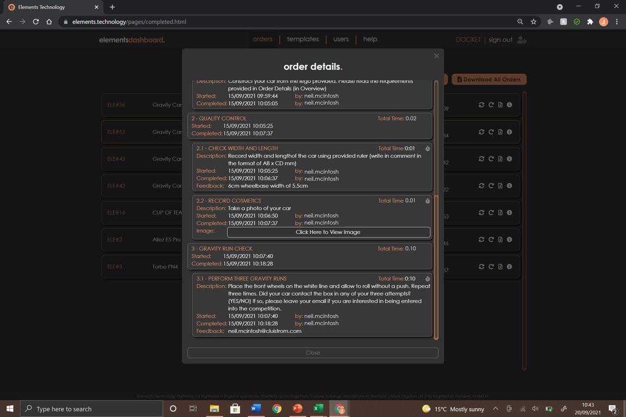Click stopwatch icon on 2.1 Check Width and Length
Viewport: 626px width, 417px height.
coord(427,149)
